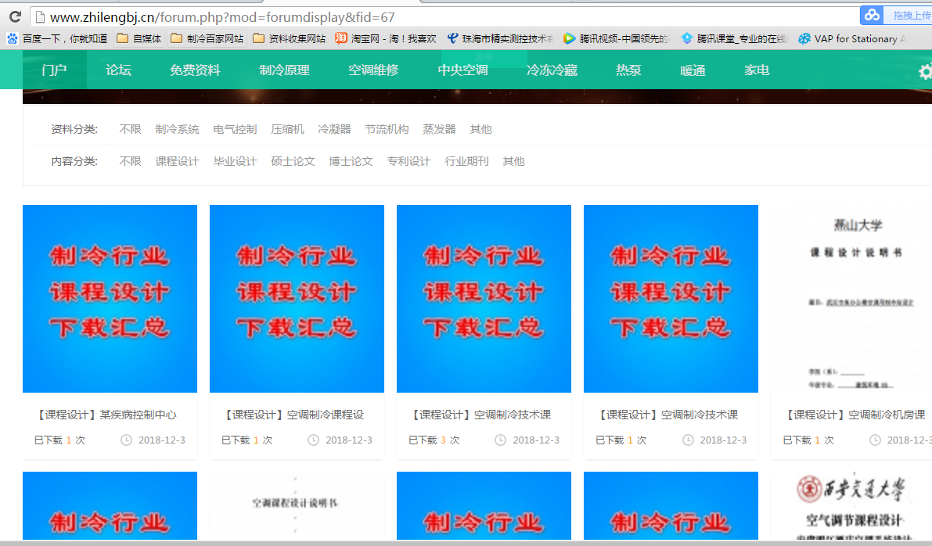Click the URL address bar field
This screenshot has width=932, height=546.
438,16
